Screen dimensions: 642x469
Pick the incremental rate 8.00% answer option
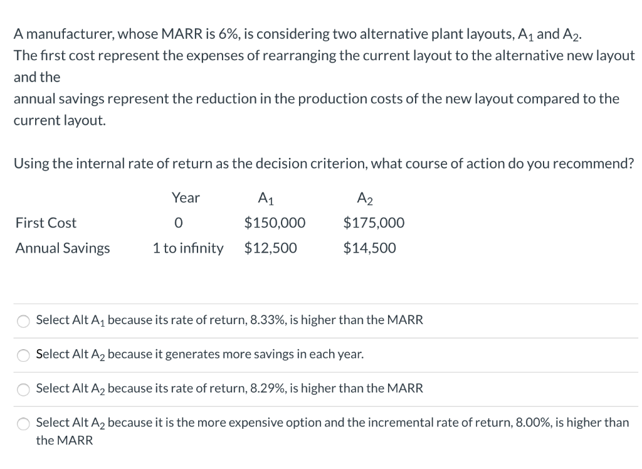coord(23,423)
